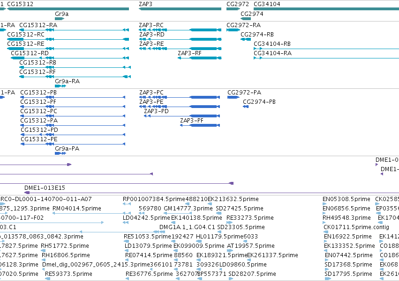Click the ZAP3-RE transcript label

pyautogui.click(x=151, y=44)
